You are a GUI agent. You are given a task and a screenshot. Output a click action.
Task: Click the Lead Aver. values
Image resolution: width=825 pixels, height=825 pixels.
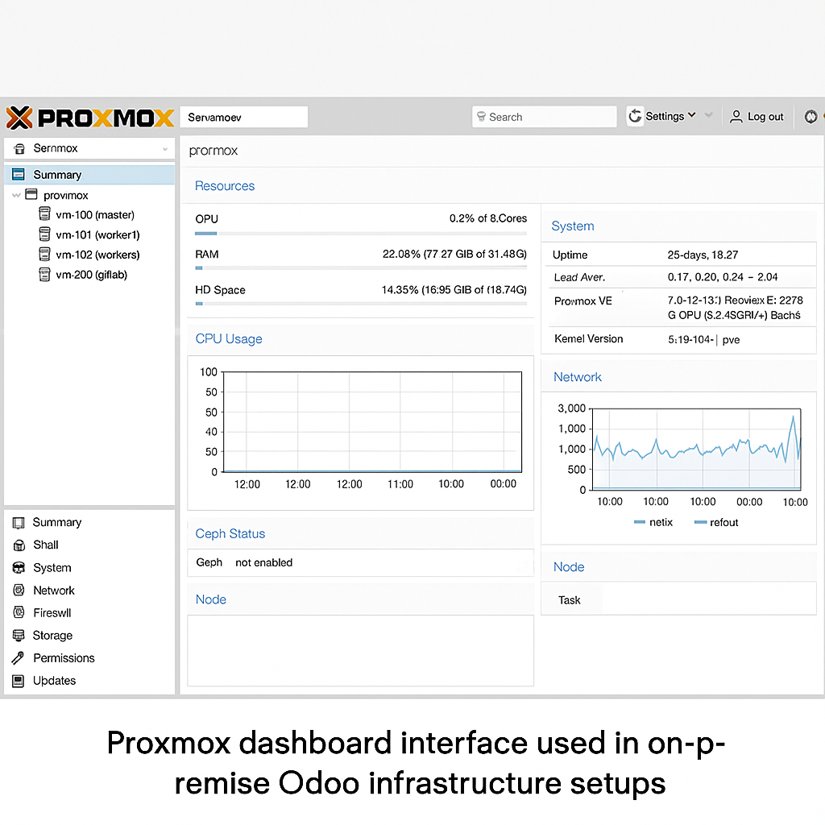pyautogui.click(x=723, y=277)
